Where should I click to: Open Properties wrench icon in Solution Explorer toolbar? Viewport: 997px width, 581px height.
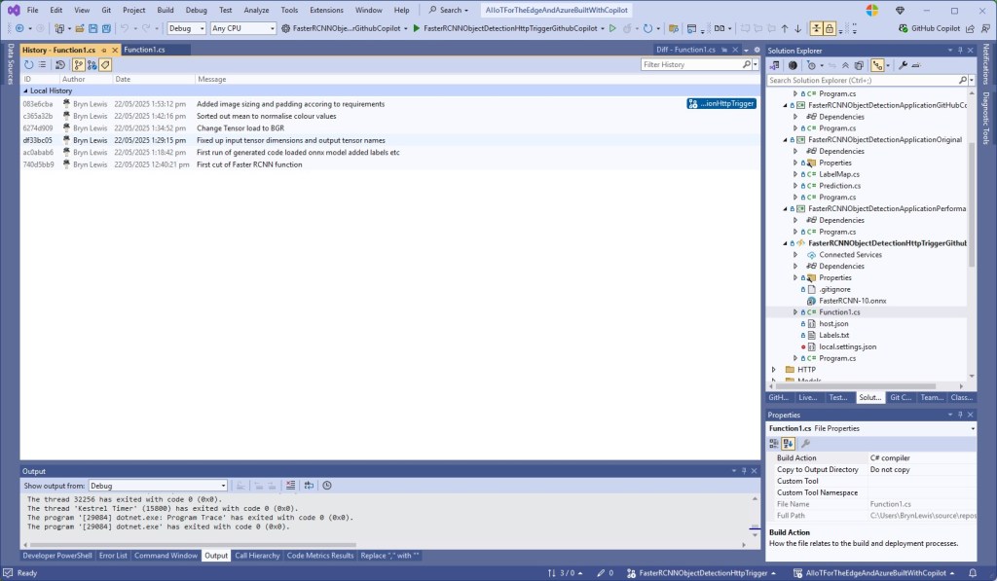point(903,65)
